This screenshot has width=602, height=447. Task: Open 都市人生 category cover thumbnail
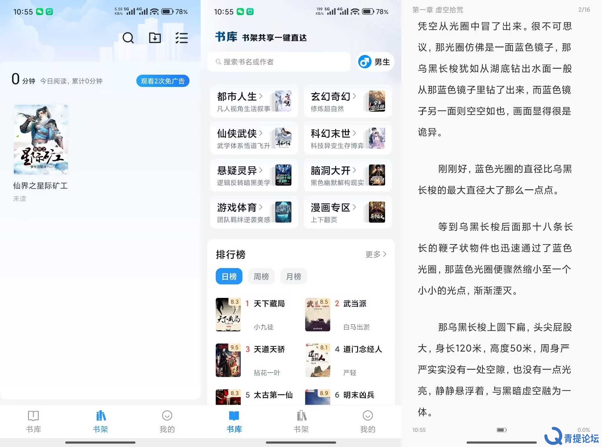283,101
